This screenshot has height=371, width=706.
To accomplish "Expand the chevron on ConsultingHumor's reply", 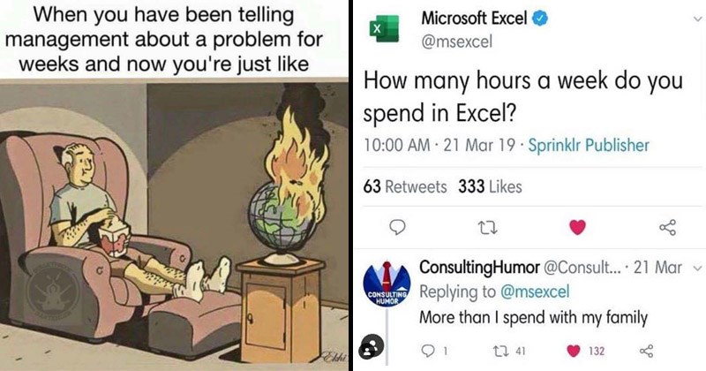I will coord(697,269).
